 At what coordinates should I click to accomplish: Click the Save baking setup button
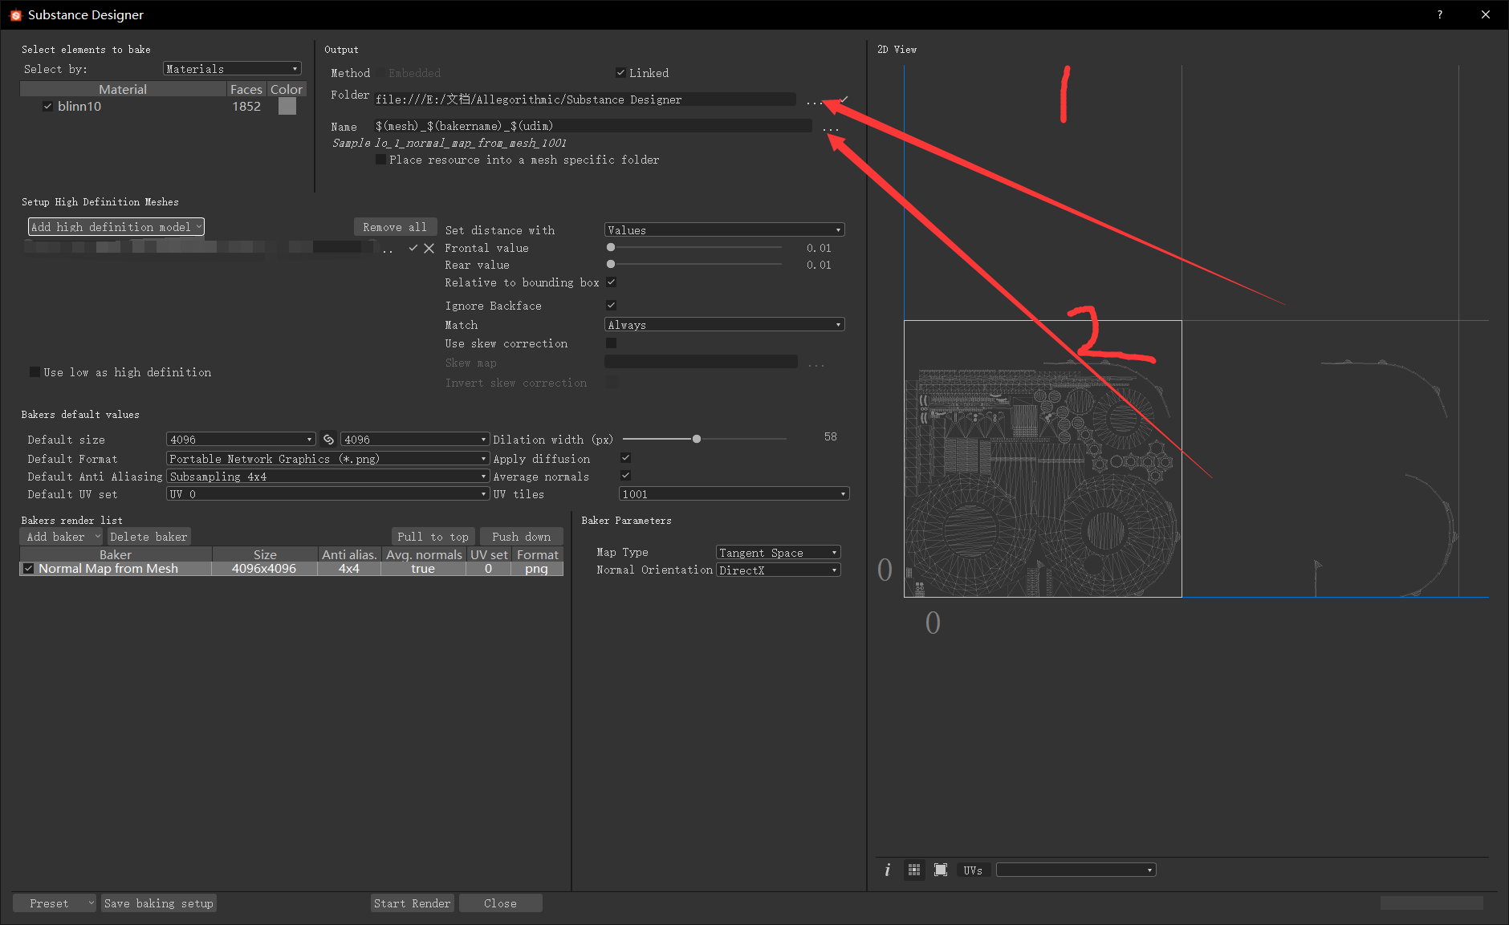[158, 903]
